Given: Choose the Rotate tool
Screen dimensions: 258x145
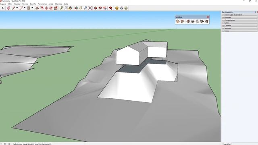Looking at the screenshot, I should click(51, 8).
